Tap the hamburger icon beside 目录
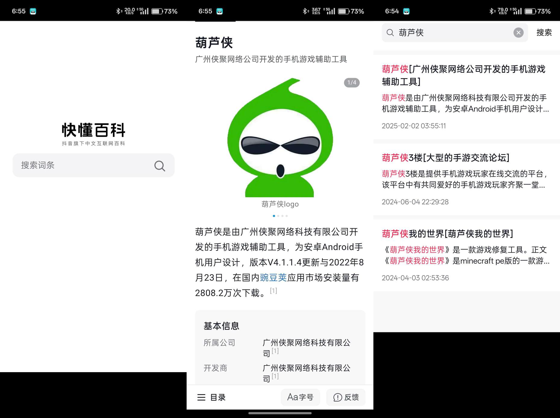The image size is (560, 418). pyautogui.click(x=201, y=397)
